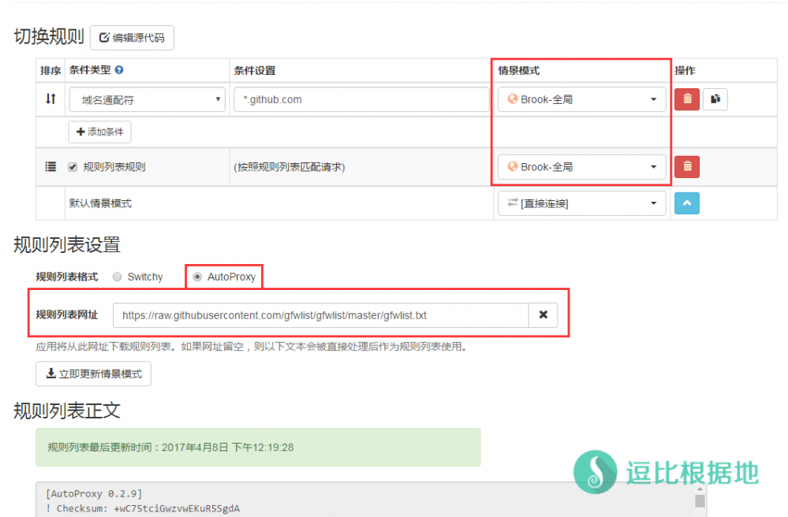This screenshot has width=788, height=517.
Task: Click the rule list URL text field
Action: pyautogui.click(x=320, y=315)
